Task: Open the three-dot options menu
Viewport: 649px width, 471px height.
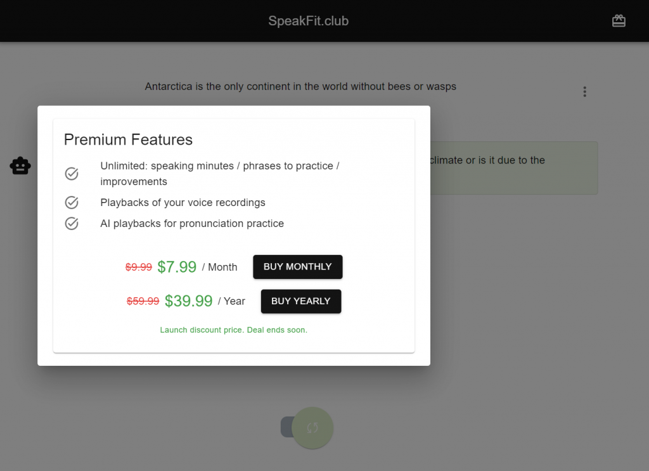Action: [x=584, y=92]
